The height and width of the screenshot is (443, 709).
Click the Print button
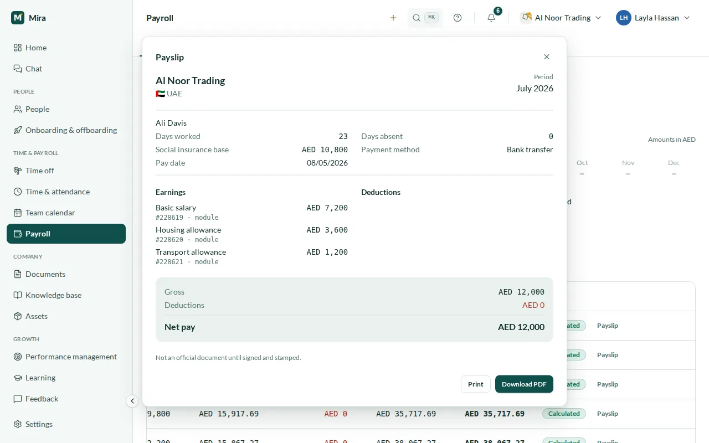coord(476,384)
